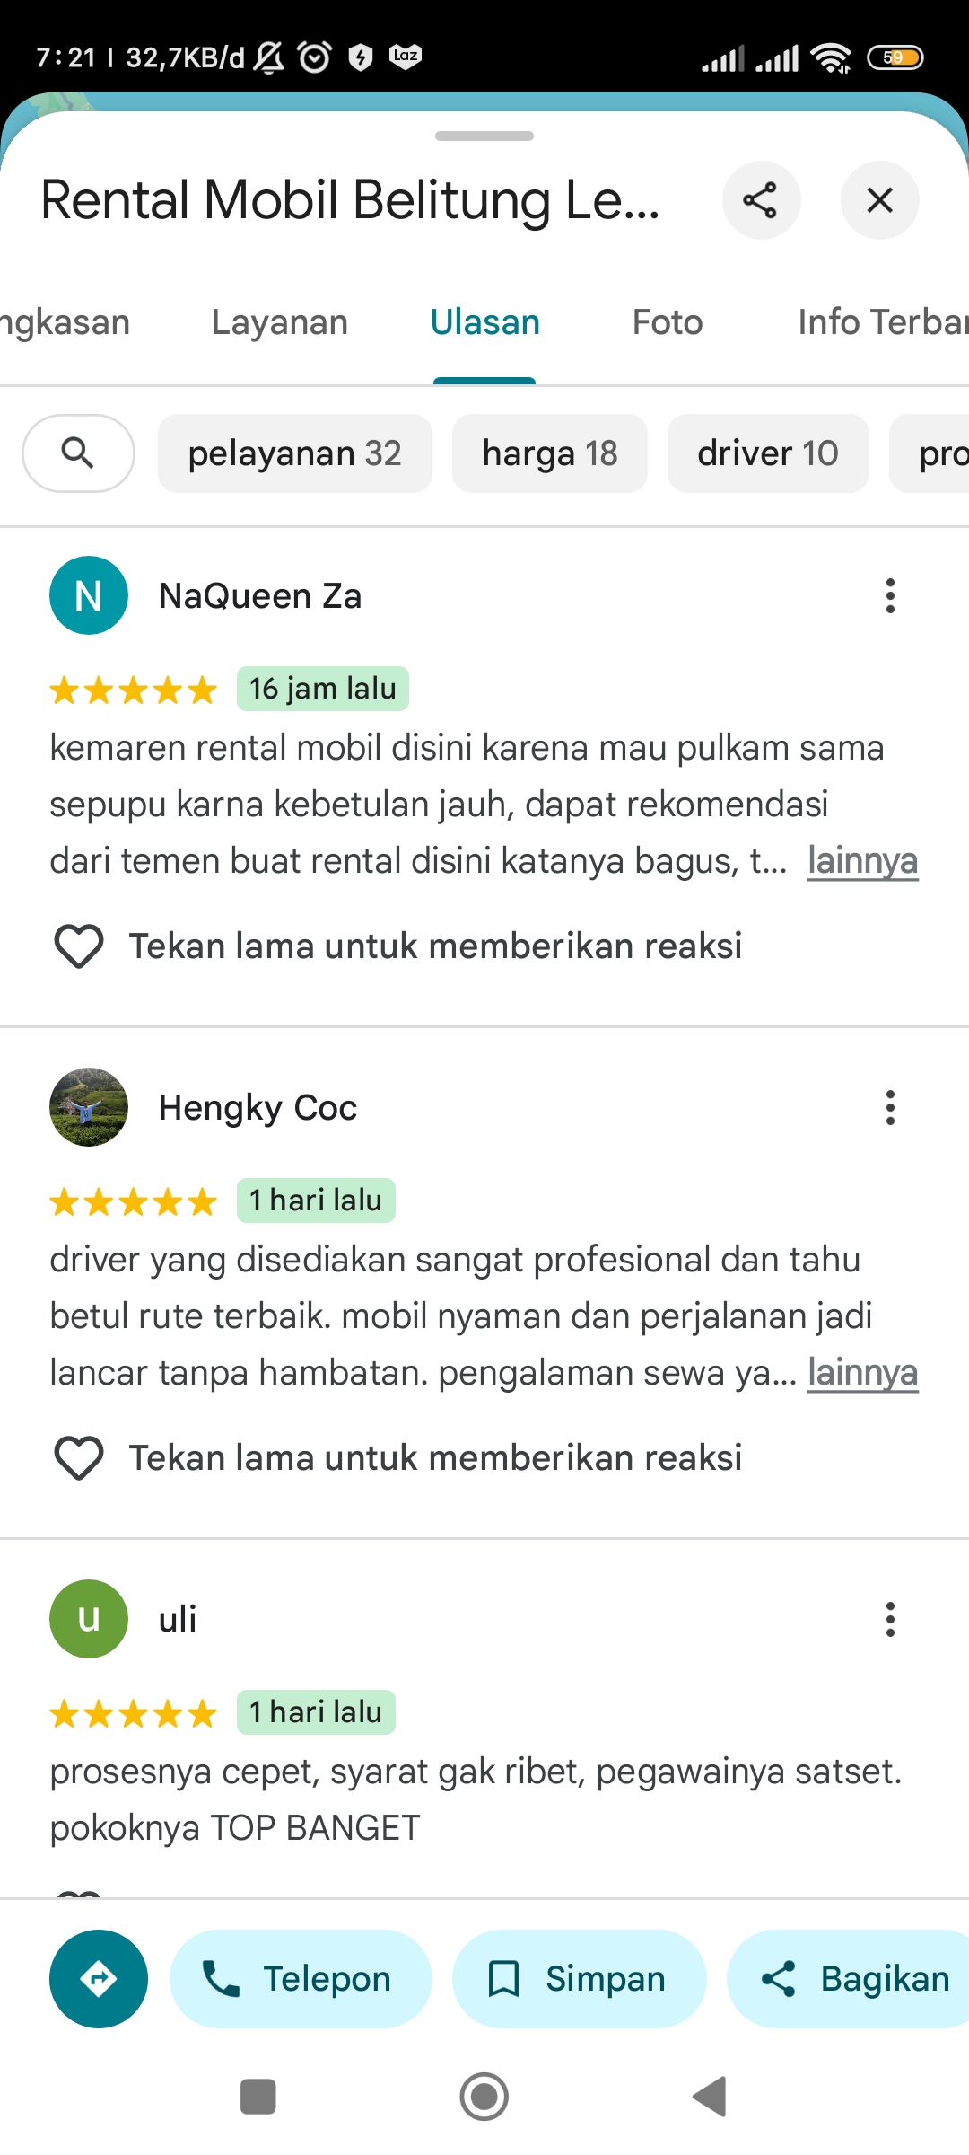Open options menu for uli's review
Viewport: 969px width, 2155px height.
coord(890,1619)
